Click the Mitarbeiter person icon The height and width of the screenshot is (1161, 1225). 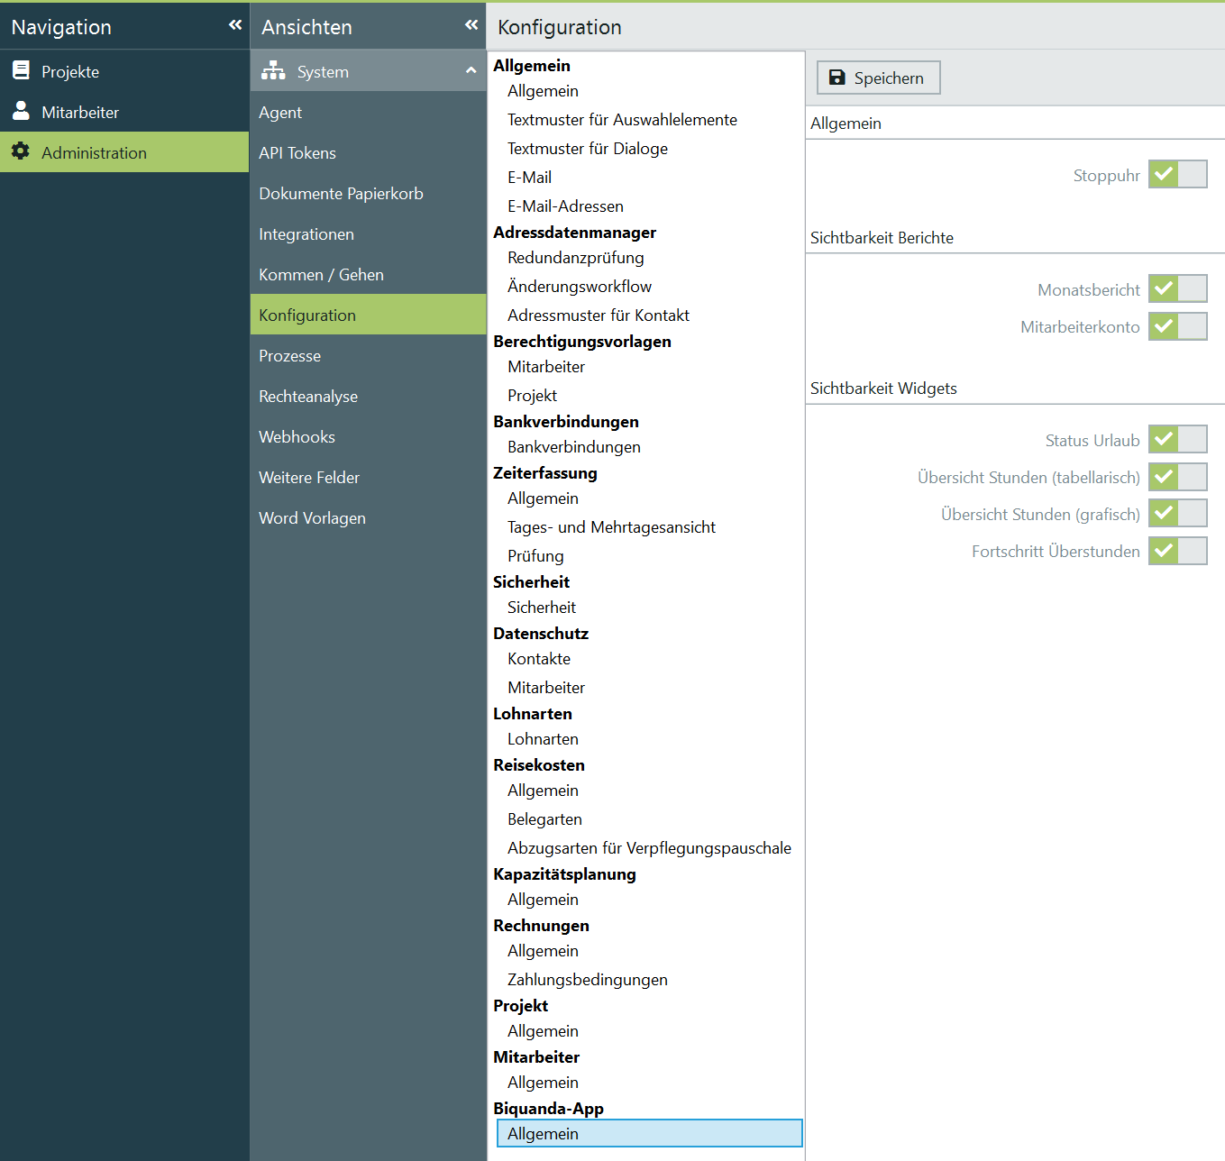click(x=21, y=111)
